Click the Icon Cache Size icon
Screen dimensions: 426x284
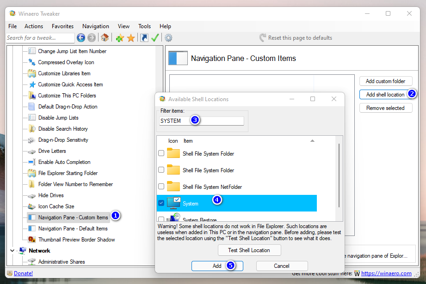click(32, 206)
